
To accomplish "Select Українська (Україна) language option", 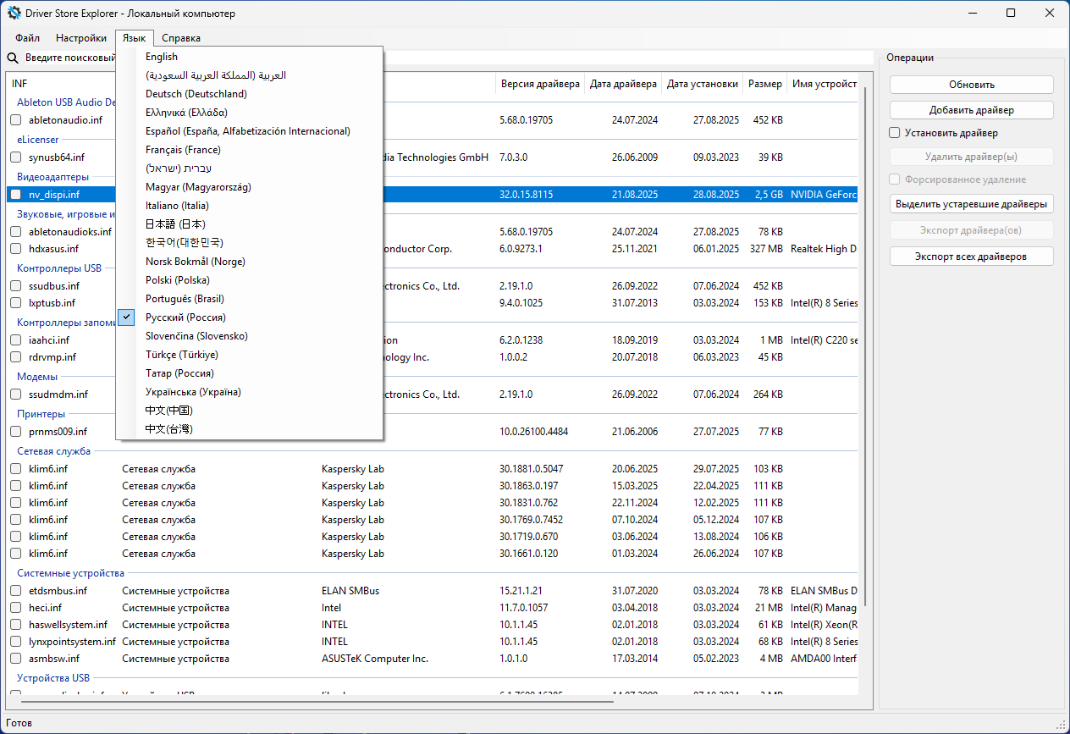I will [193, 392].
